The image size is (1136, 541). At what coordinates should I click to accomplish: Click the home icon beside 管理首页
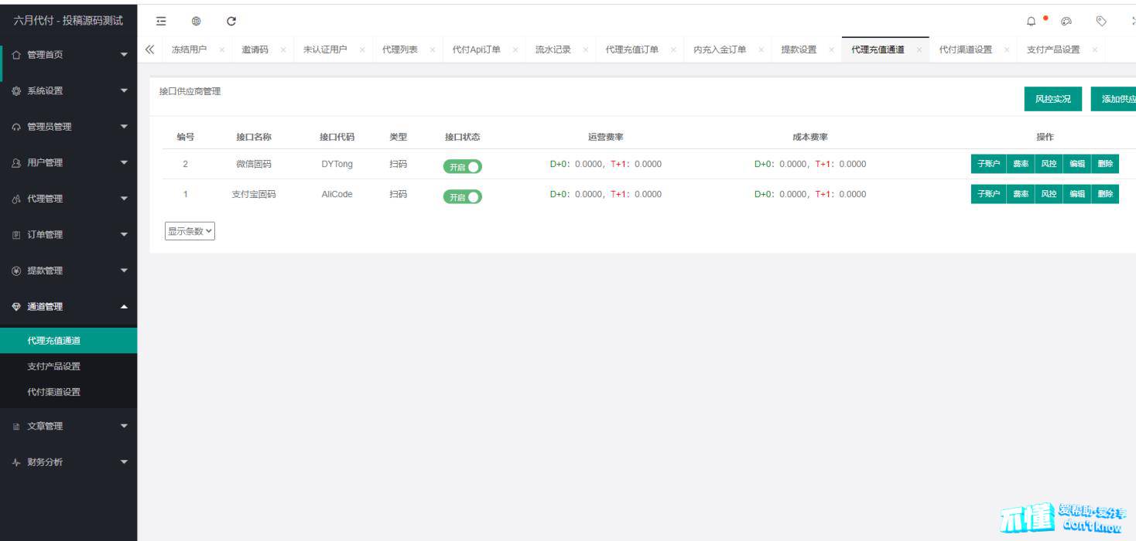(16, 55)
